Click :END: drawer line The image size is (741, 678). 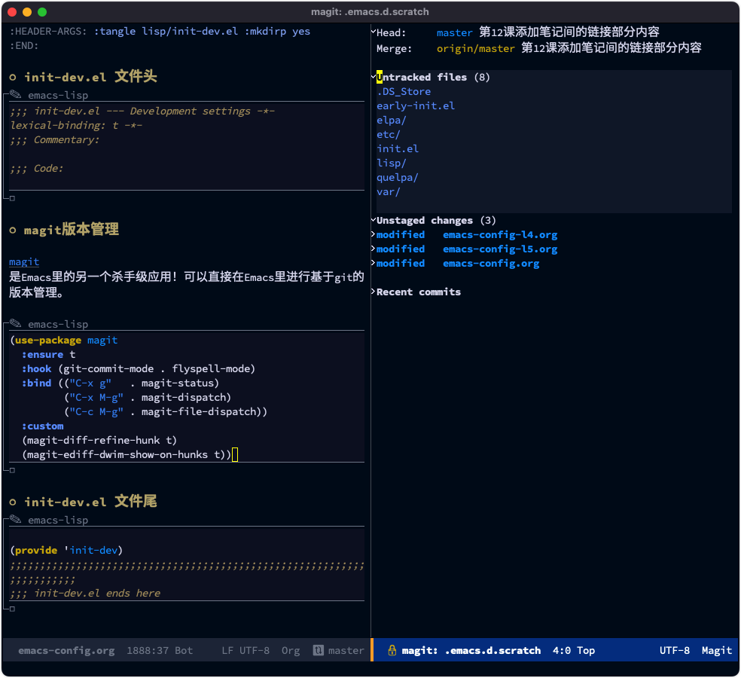[x=24, y=45]
